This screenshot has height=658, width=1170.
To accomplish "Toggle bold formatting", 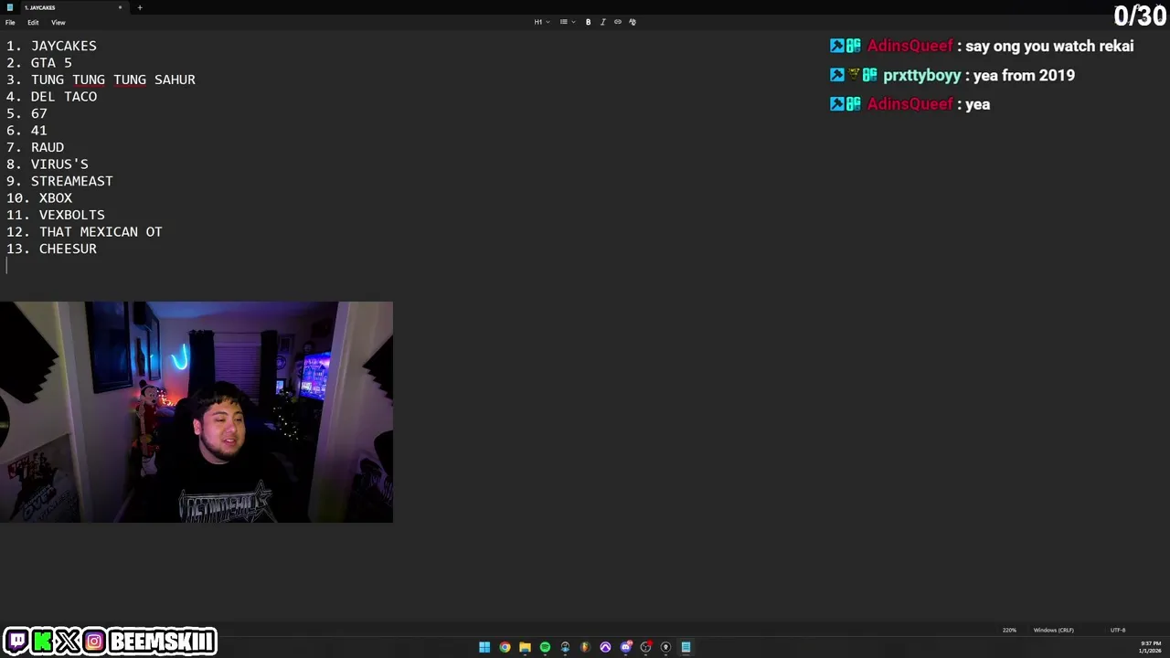I will [x=588, y=22].
